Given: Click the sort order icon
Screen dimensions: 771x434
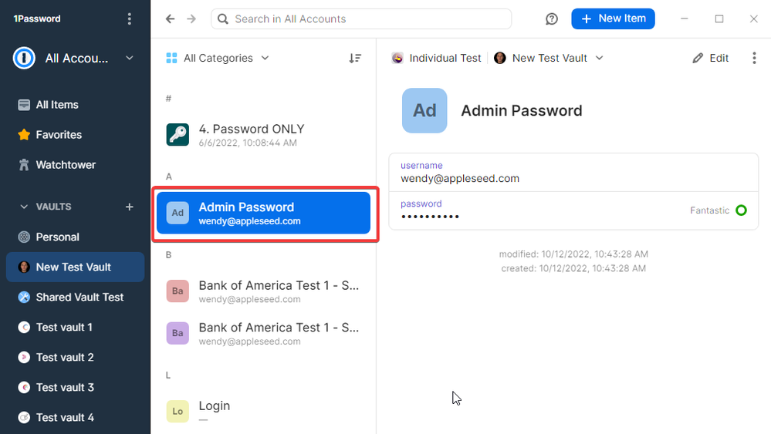Looking at the screenshot, I should pos(355,58).
